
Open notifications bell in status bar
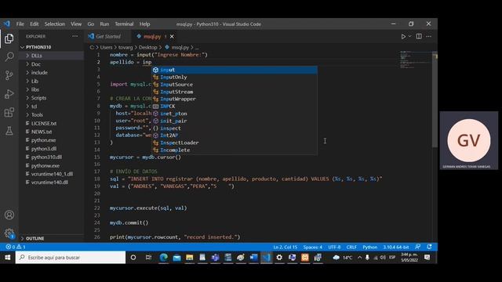pyautogui.click(x=429, y=247)
